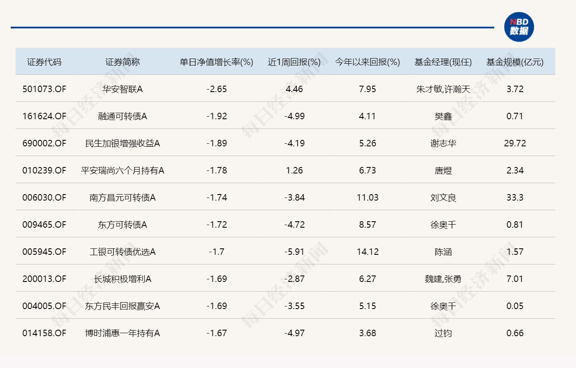This screenshot has height=368, width=576.
Task: Click fund code 161624.OF
Action: 44,116
